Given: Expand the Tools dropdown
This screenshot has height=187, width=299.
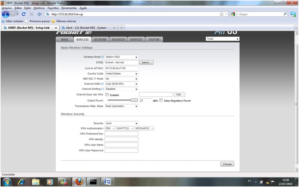Looking at the screenshot, I should (222, 39).
